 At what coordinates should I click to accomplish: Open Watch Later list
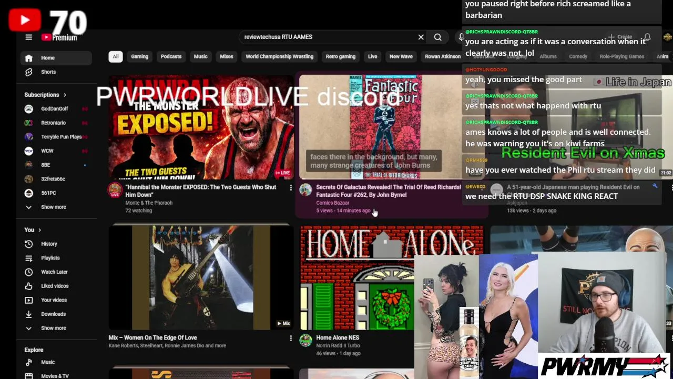[56, 272]
